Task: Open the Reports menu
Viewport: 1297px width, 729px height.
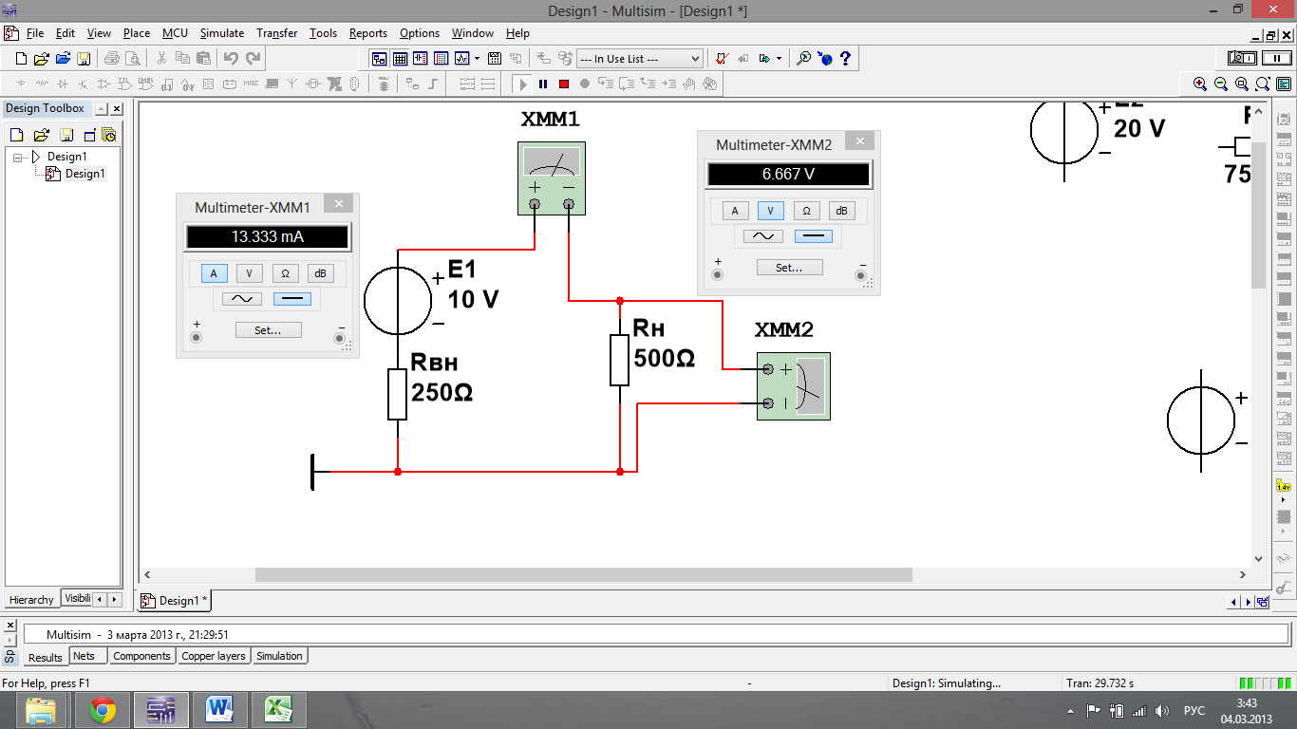Action: coord(368,33)
